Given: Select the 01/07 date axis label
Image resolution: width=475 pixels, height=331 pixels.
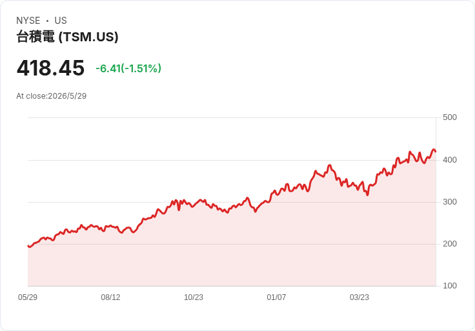Looking at the screenshot, I should [276, 297].
